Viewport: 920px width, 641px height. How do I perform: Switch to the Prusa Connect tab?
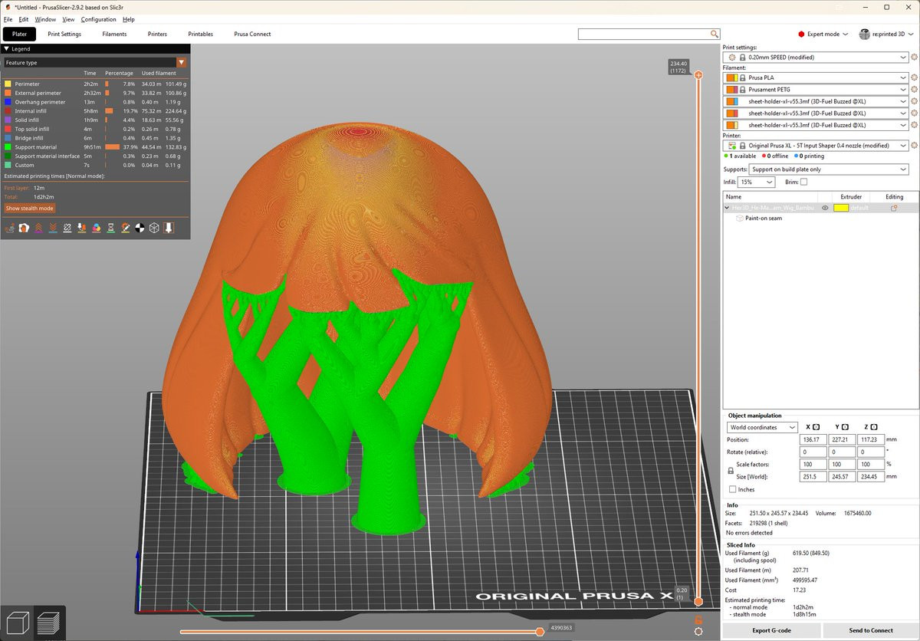(252, 34)
